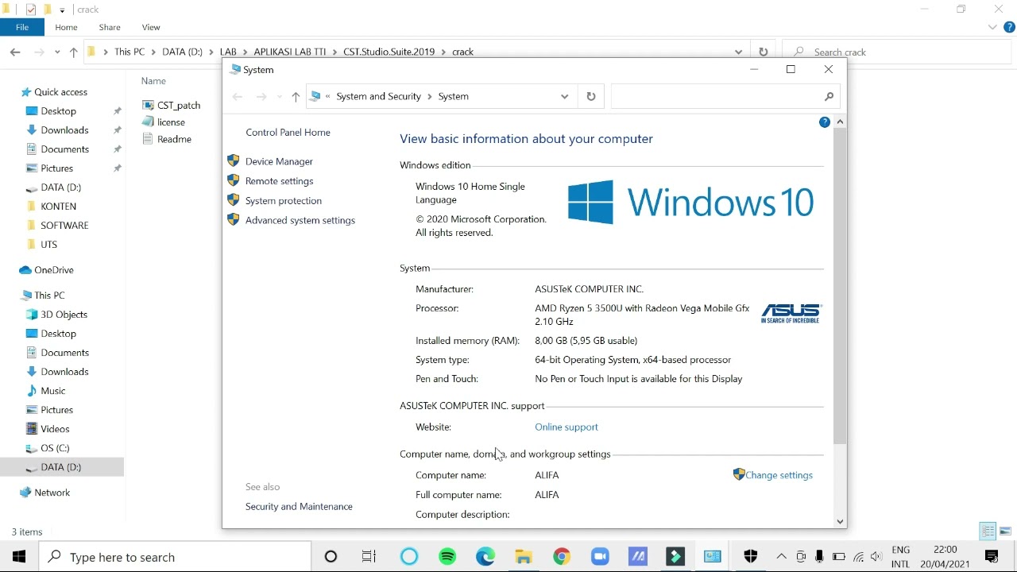Screen dimensions: 1017x572
Task: Go back in File Explorer
Action: [x=15, y=52]
